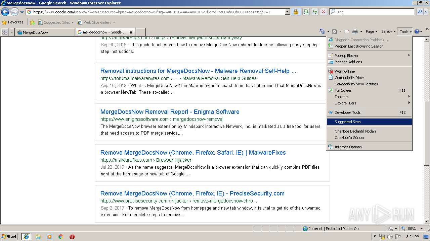Screen dimensions: 430x241
Task: Close the mergedocsnow Google tab
Action: pyautogui.click(x=131, y=32)
